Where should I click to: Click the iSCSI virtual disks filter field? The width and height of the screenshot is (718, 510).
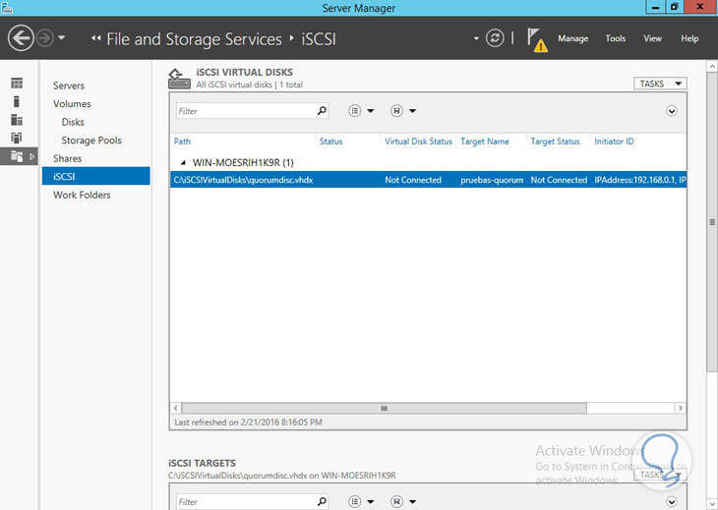[x=246, y=111]
